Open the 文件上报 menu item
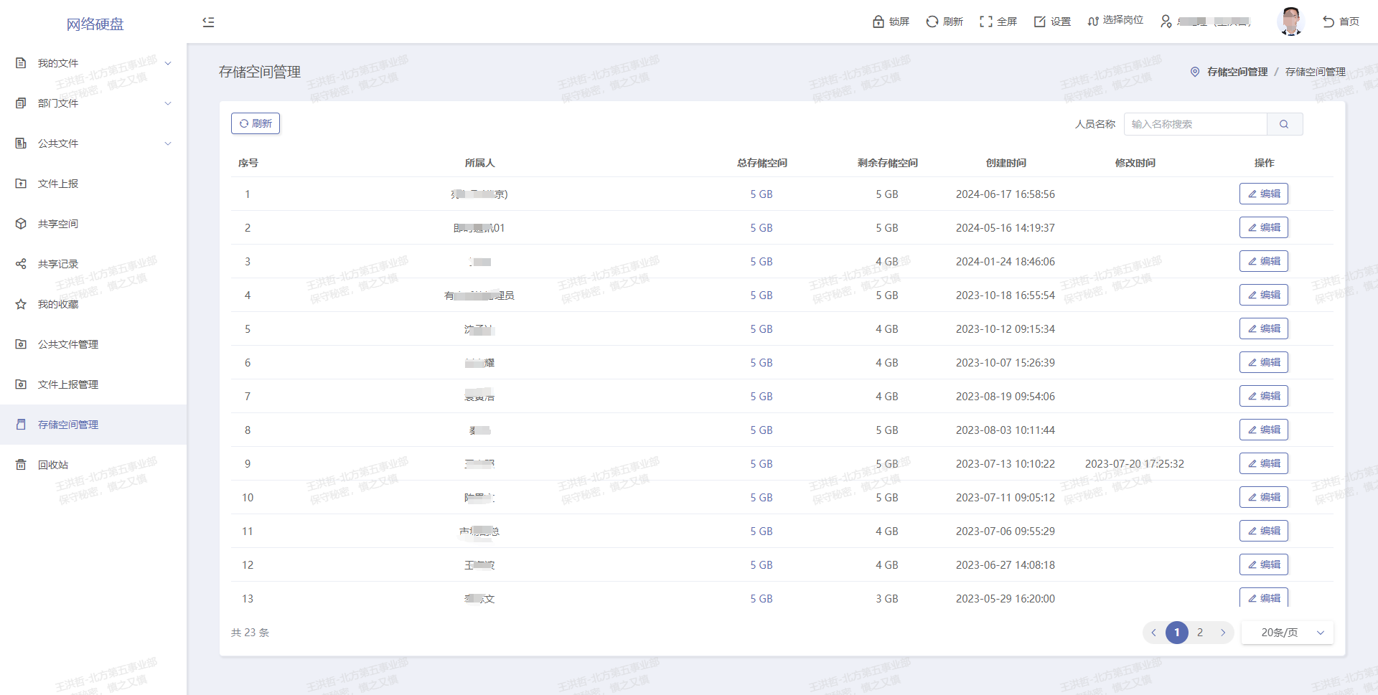 click(93, 184)
